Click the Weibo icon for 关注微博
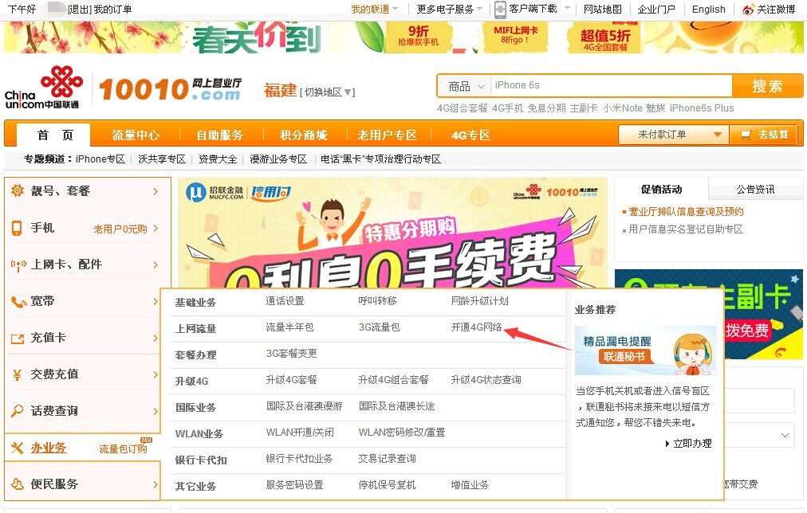This screenshot has width=807, height=513. tap(748, 10)
